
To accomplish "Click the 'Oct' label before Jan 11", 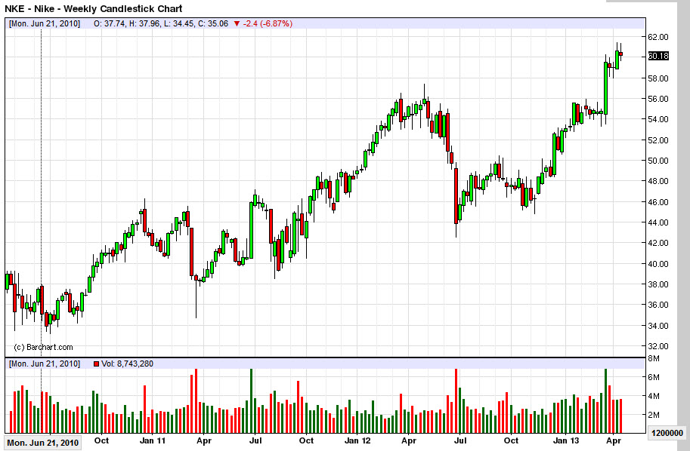I will coord(101,440).
